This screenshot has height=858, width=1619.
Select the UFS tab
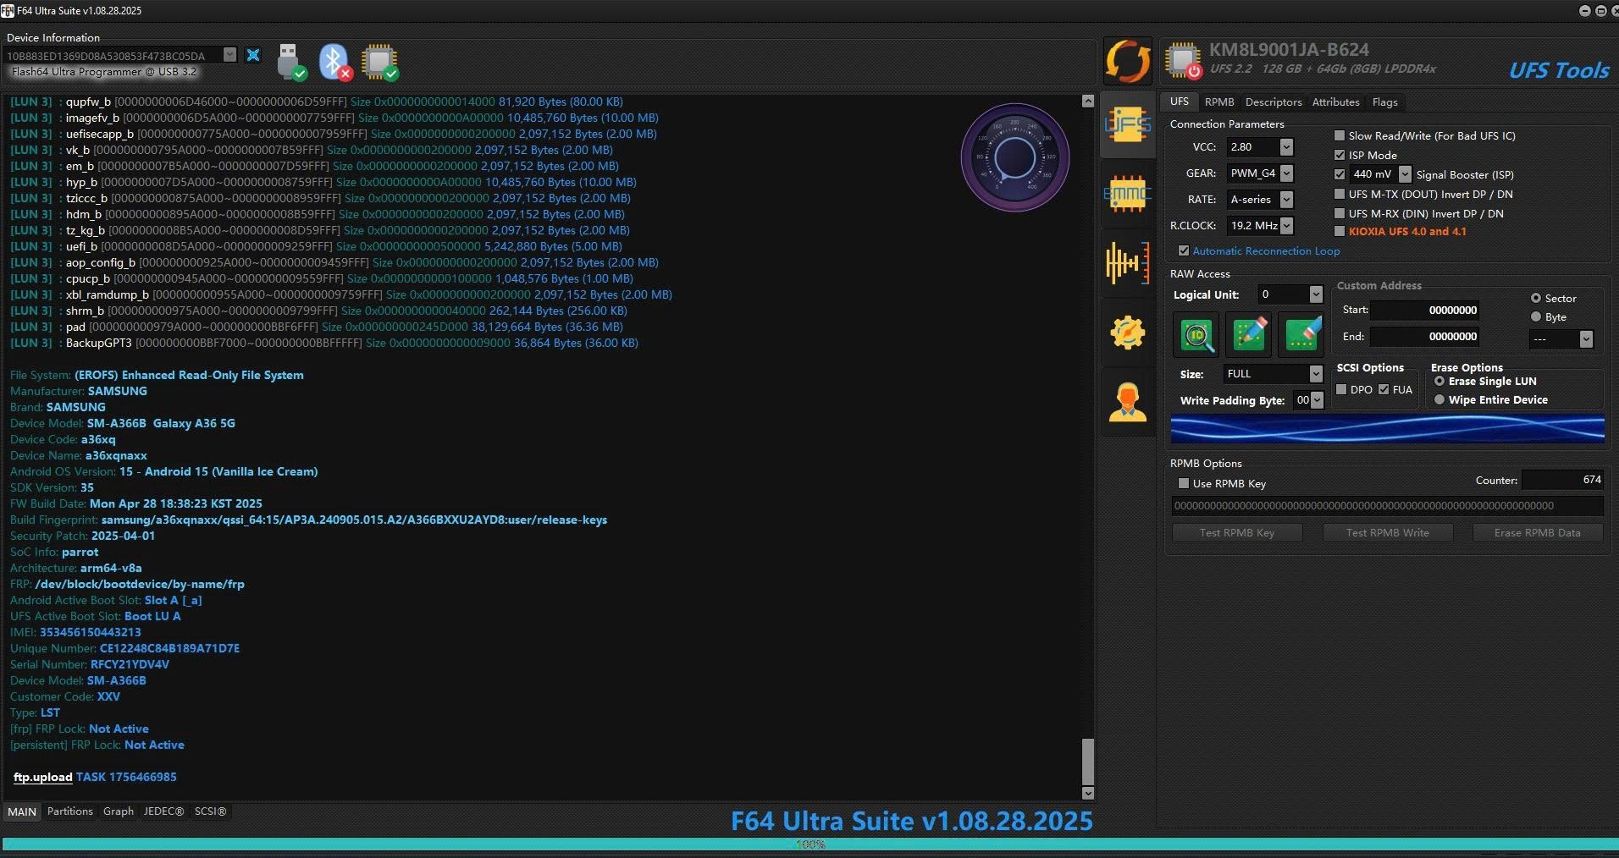tap(1179, 102)
